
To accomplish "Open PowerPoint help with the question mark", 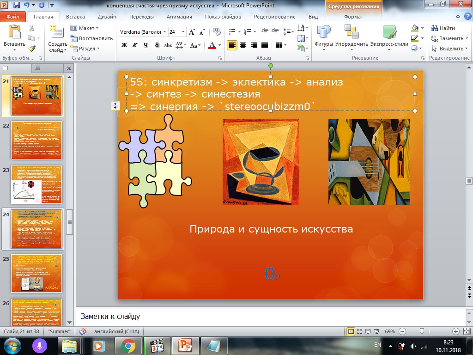I will tap(467, 16).
